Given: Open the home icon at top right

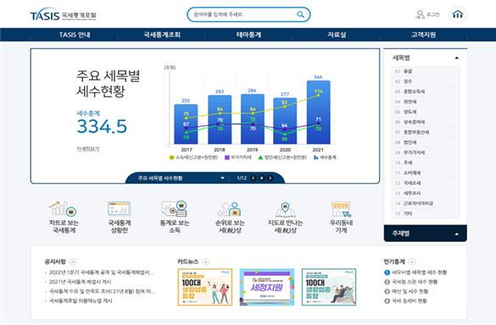Looking at the screenshot, I should pos(458,14).
